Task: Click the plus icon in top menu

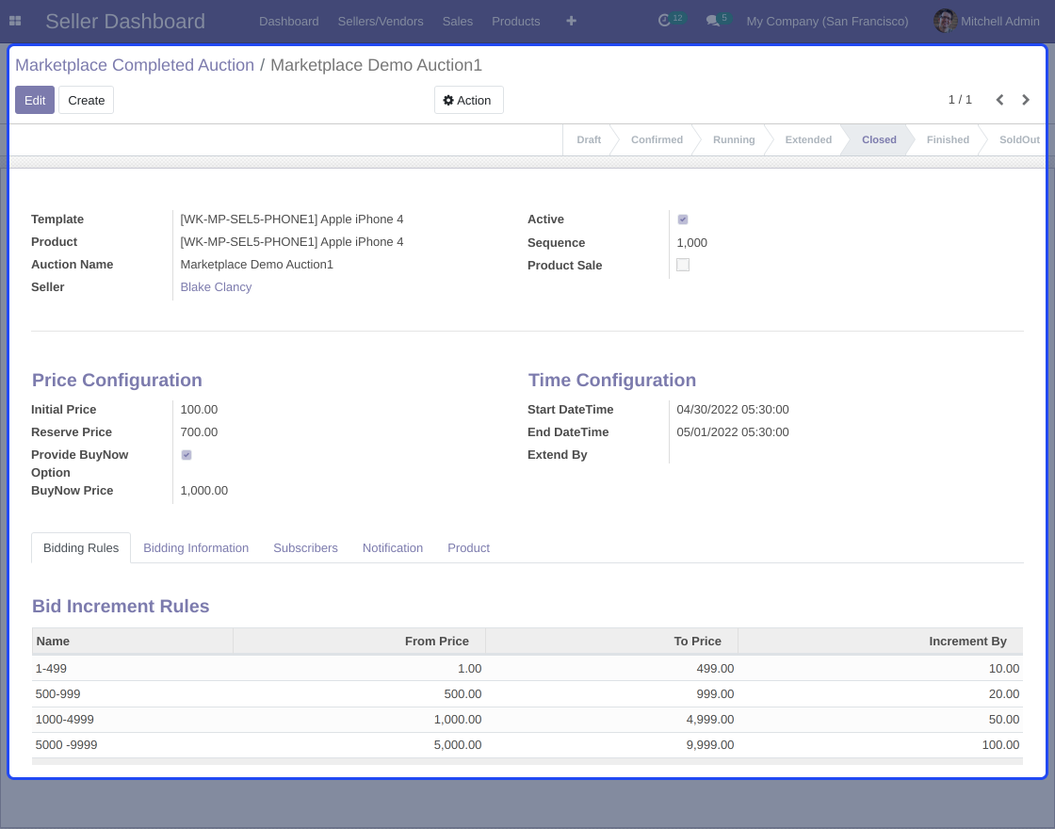Action: coord(571,21)
